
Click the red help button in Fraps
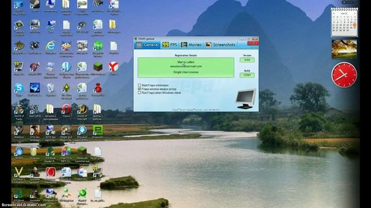(253, 43)
